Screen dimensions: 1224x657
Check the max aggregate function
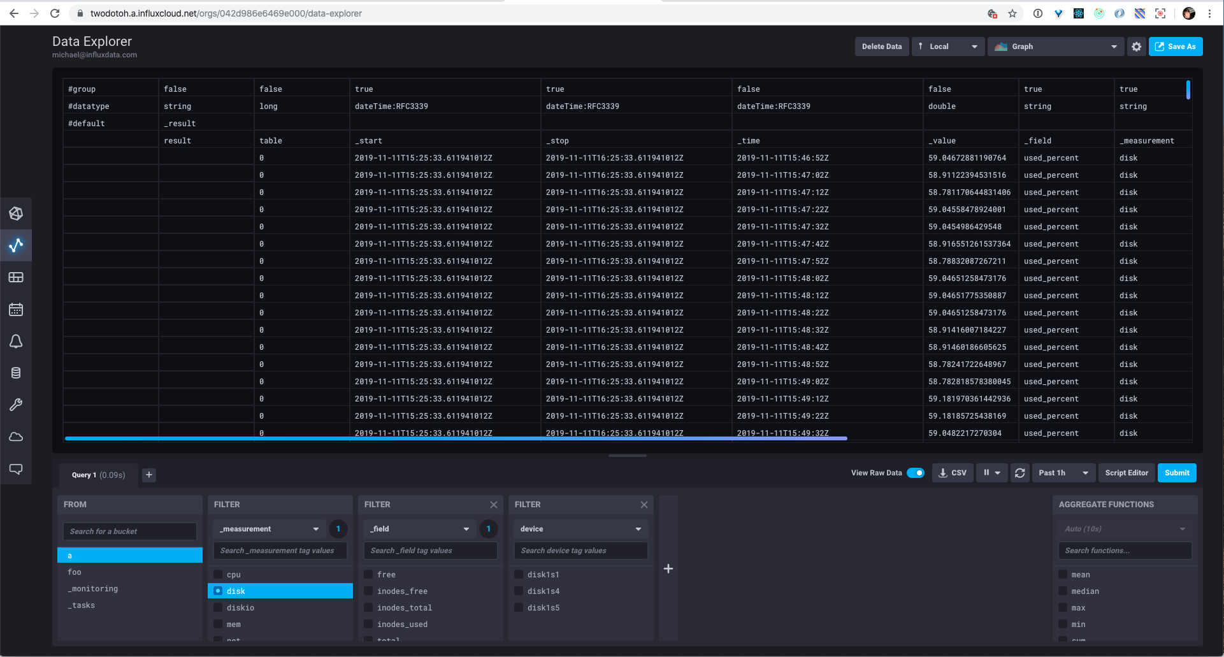1063,607
